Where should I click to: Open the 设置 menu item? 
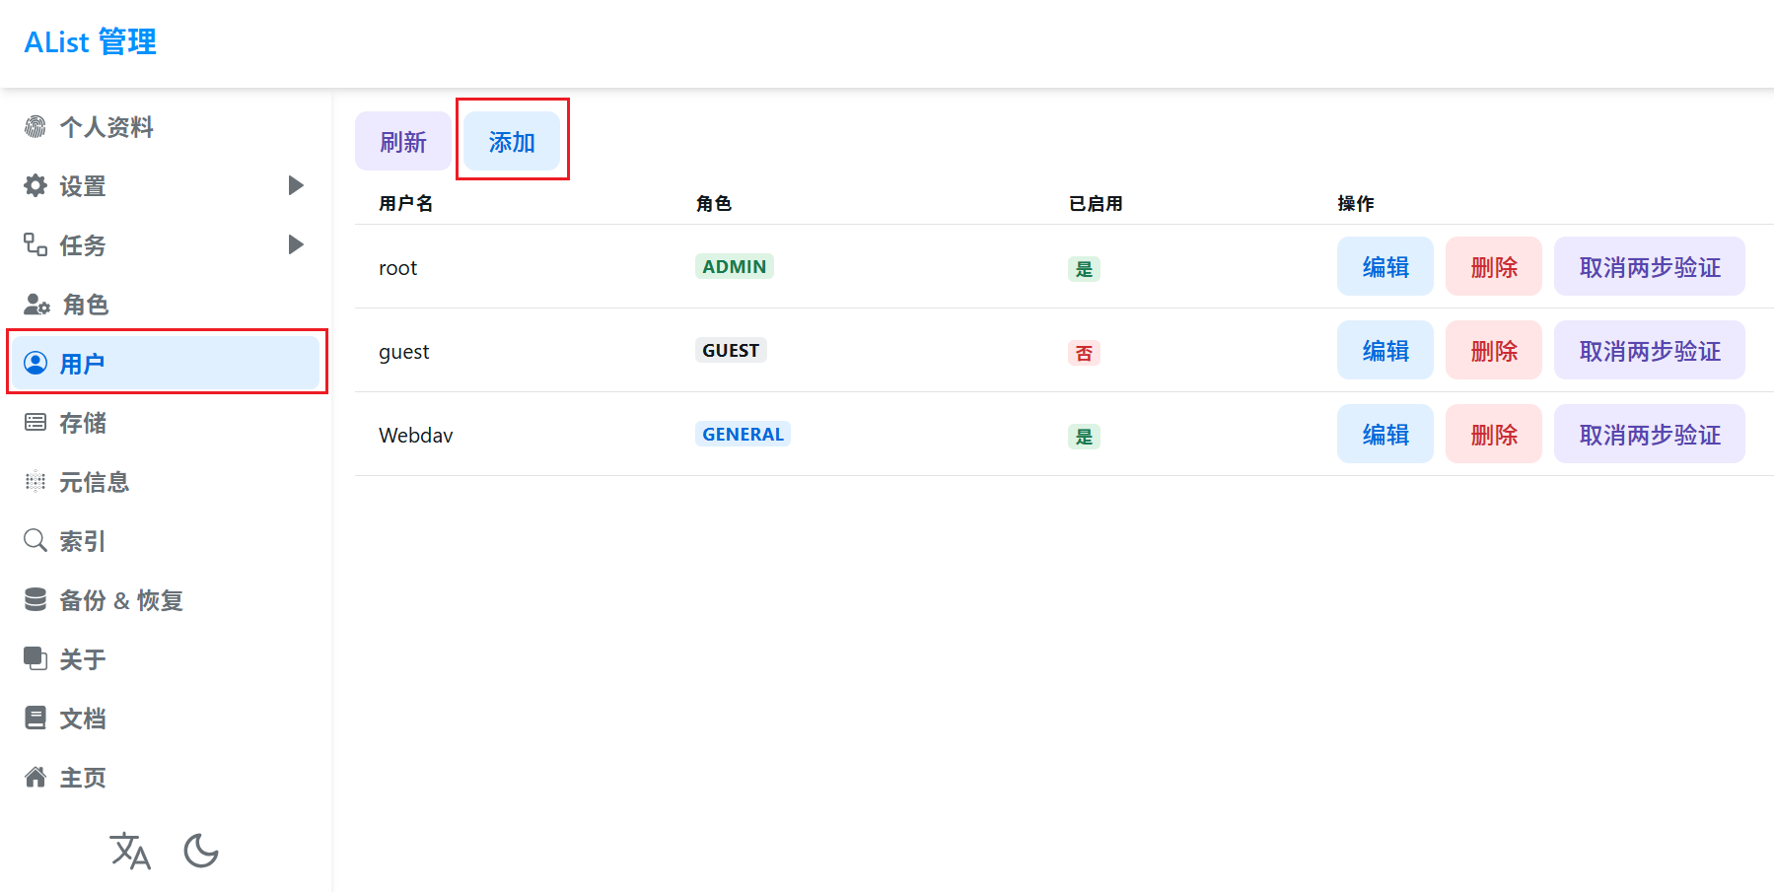(165, 185)
